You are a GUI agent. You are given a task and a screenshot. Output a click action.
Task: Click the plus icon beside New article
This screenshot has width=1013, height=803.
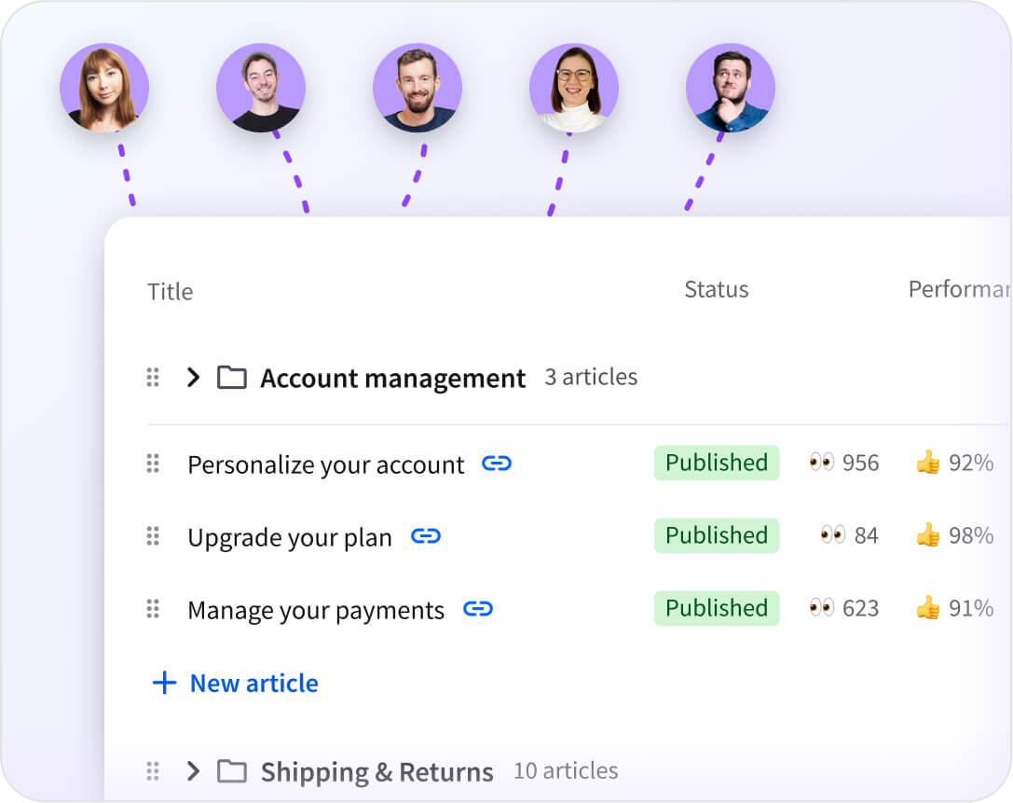click(163, 683)
